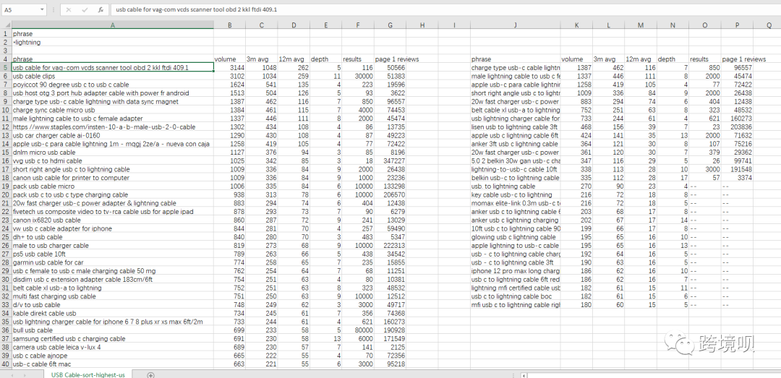Select column J header
The image size is (781, 378).
515,25
